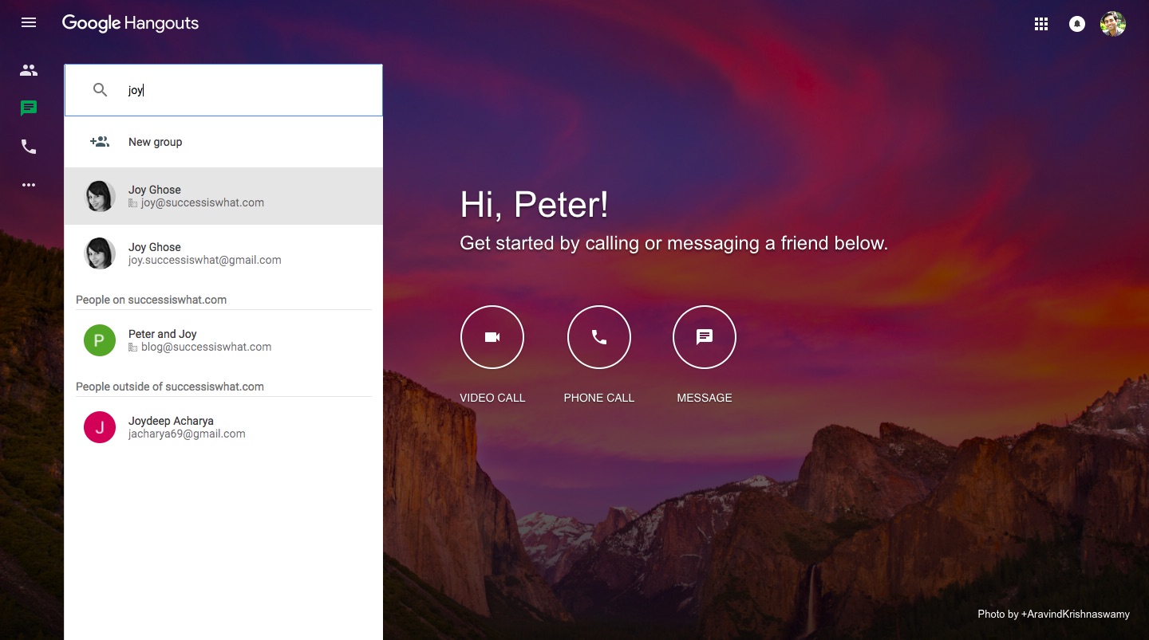Open the hamburger navigation menu
Image resolution: width=1149 pixels, height=640 pixels.
pyautogui.click(x=29, y=22)
